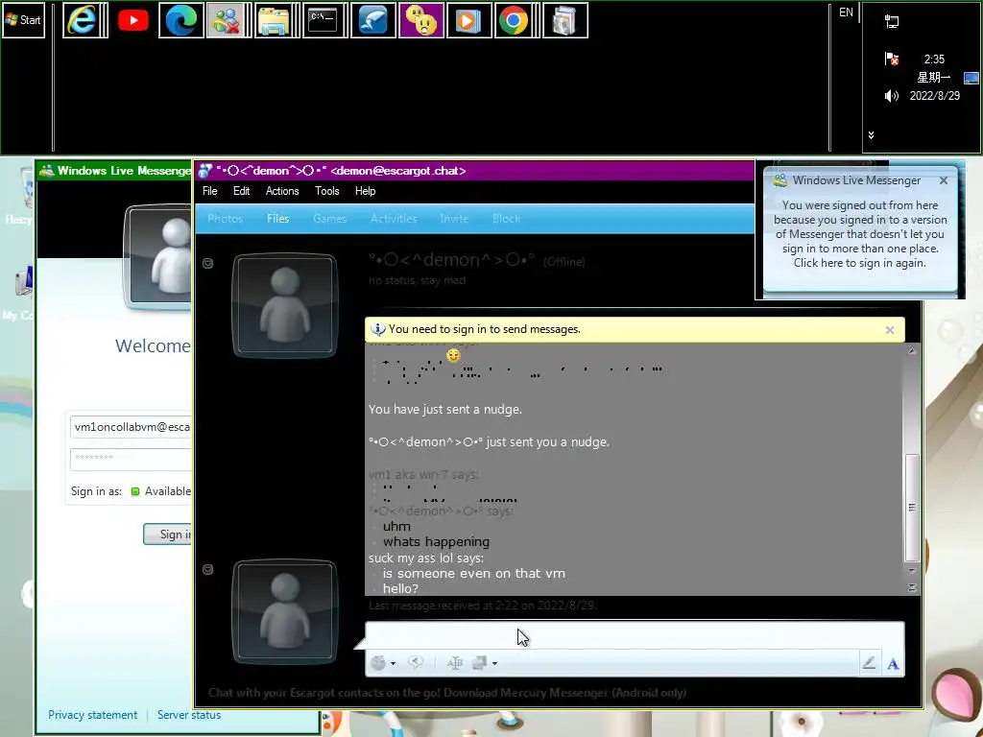Viewport: 983px width, 737px height.
Task: Click the network tray icon
Action: [892, 22]
